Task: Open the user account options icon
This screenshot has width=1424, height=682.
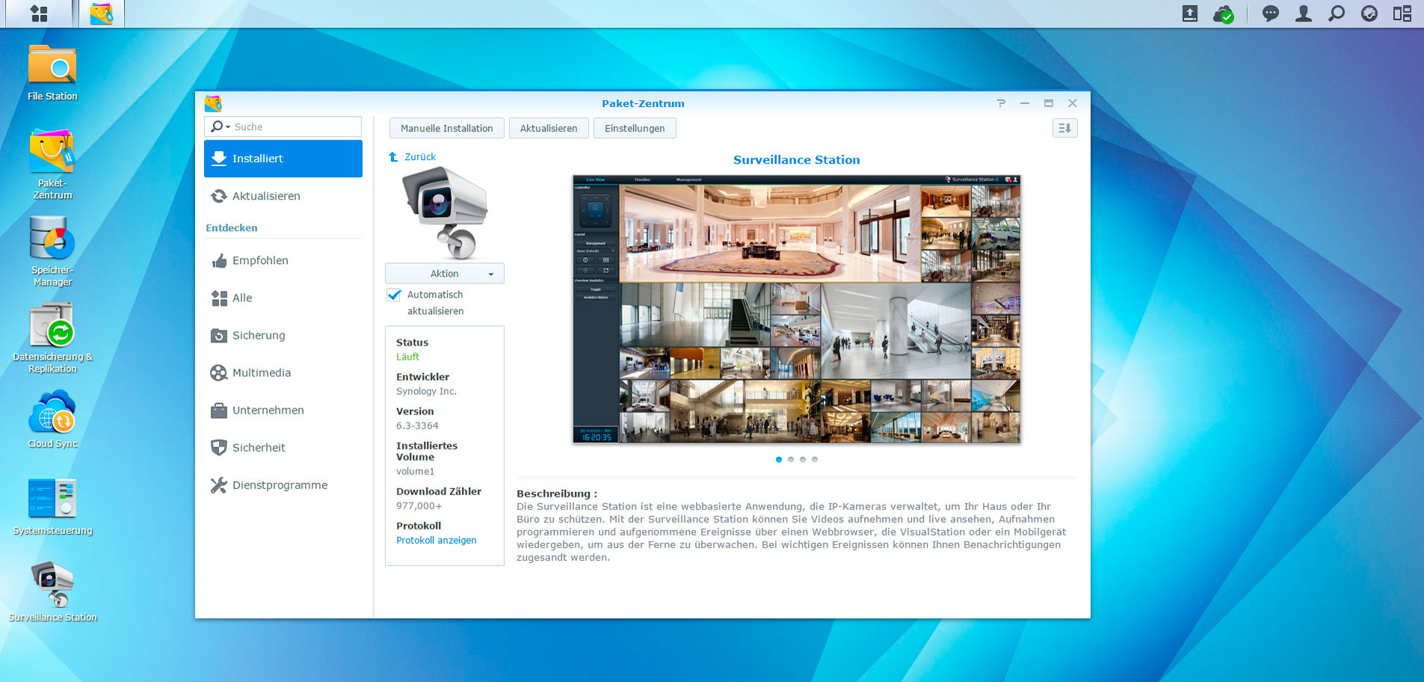Action: 1304,13
